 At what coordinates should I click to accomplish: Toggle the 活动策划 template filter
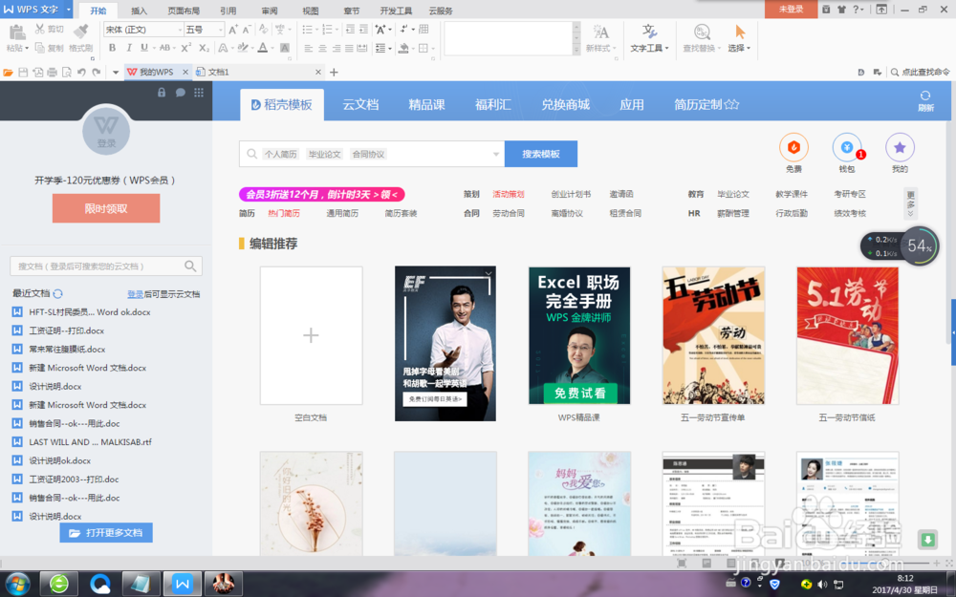click(x=510, y=193)
